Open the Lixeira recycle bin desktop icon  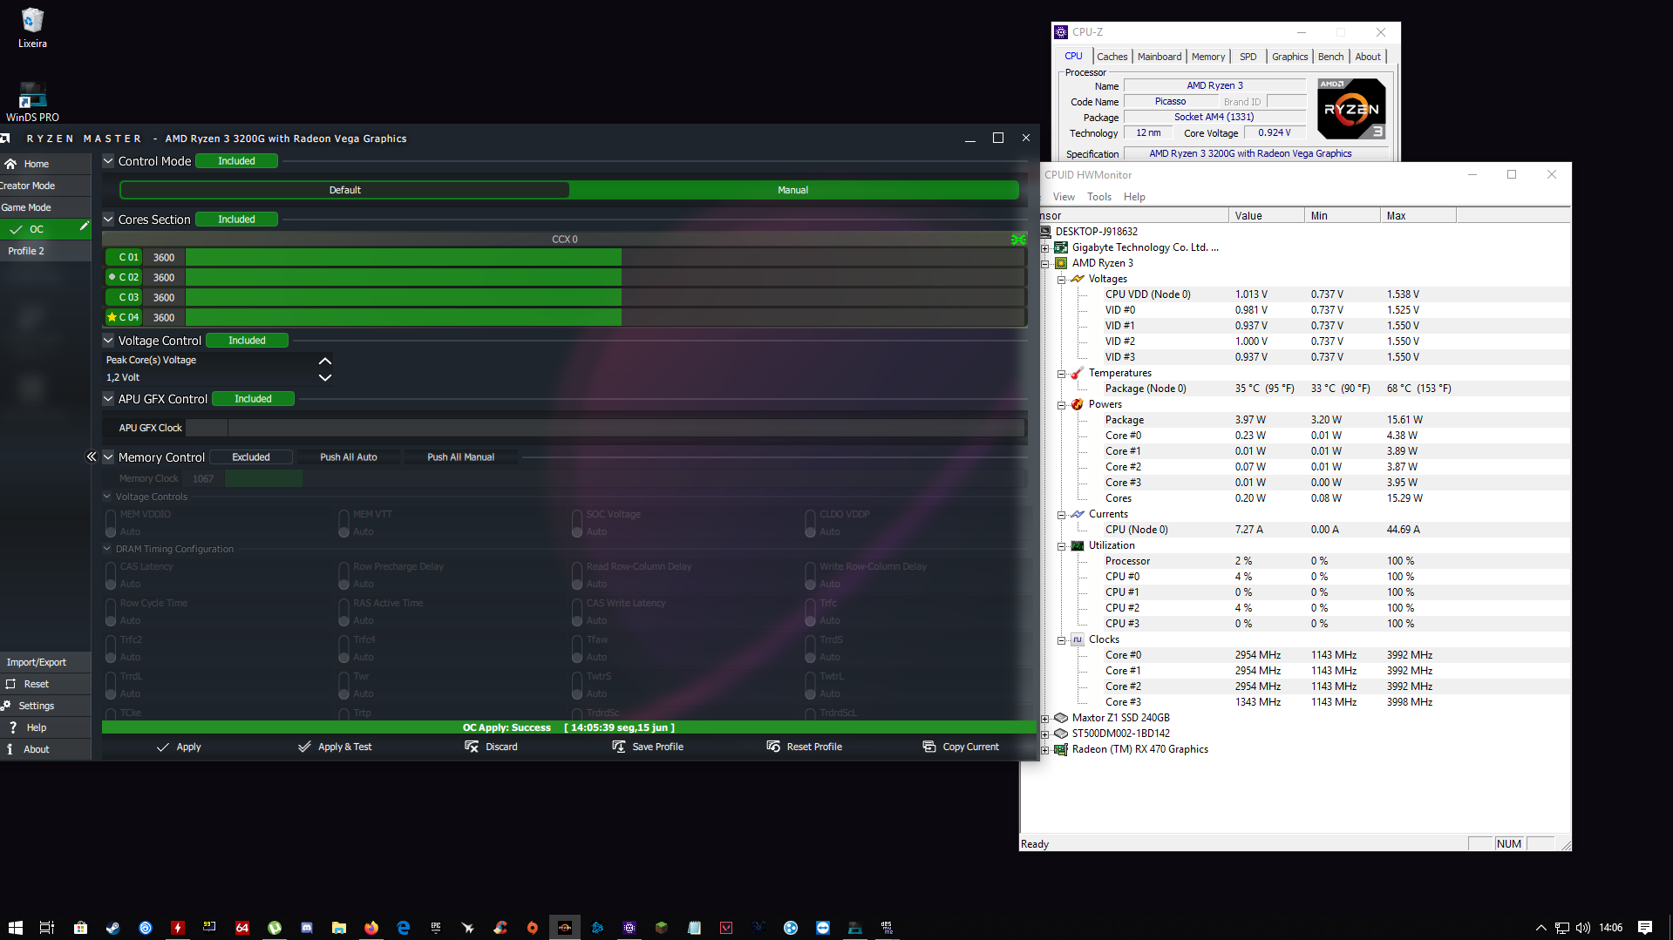(32, 27)
